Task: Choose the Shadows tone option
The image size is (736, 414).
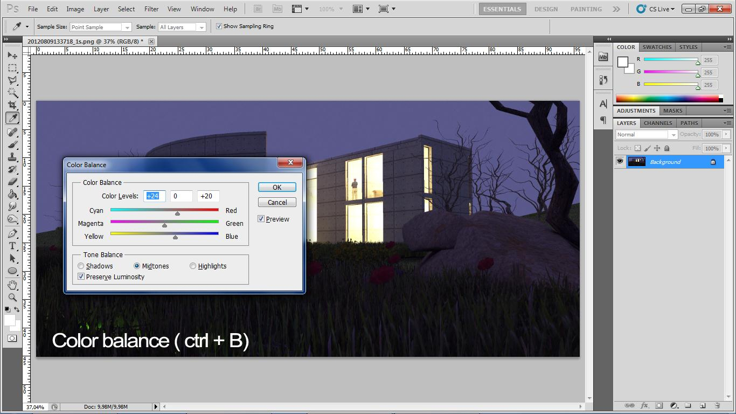Action: point(81,266)
